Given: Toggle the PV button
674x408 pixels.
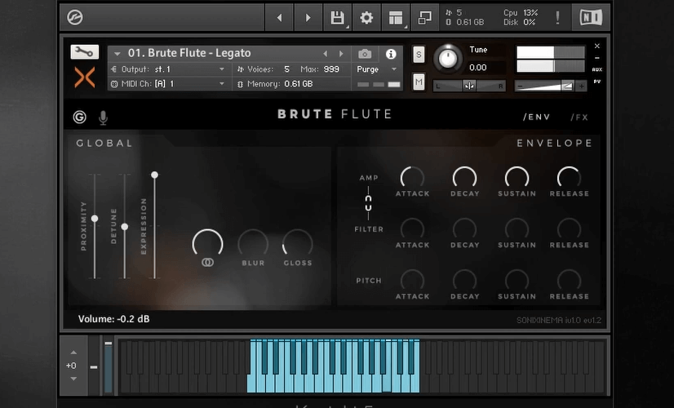Looking at the screenshot, I should click(597, 82).
